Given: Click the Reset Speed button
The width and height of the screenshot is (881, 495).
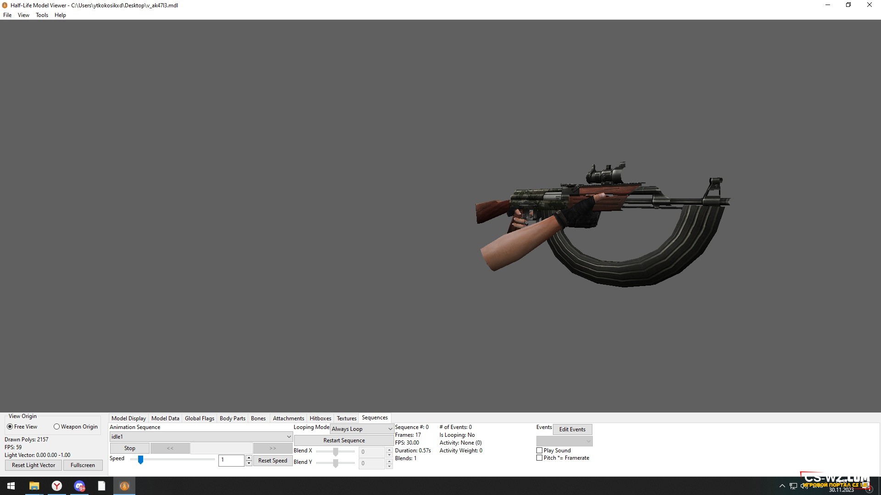Looking at the screenshot, I should tap(273, 461).
